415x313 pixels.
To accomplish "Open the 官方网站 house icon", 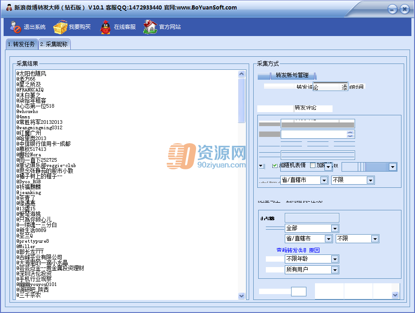I will 150,27.
